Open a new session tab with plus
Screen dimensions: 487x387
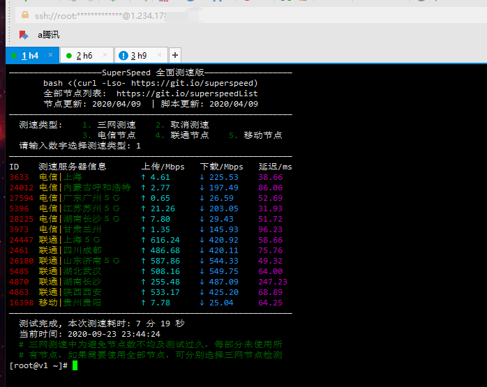point(174,55)
